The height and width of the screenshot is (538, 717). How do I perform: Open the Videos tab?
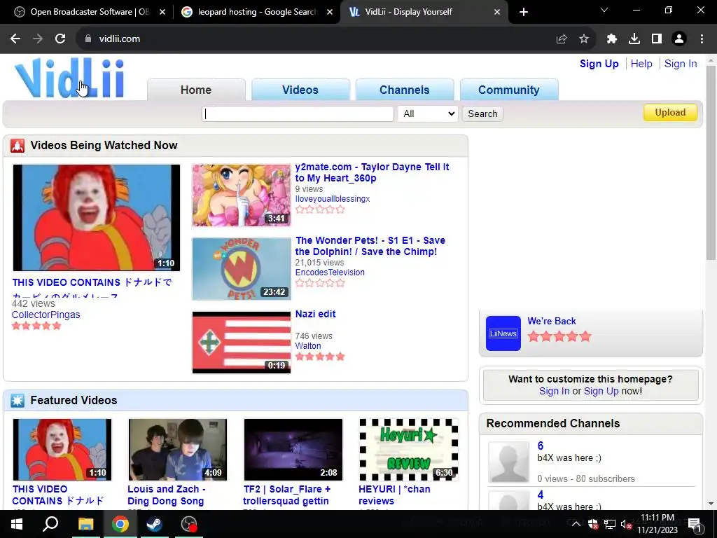click(300, 90)
